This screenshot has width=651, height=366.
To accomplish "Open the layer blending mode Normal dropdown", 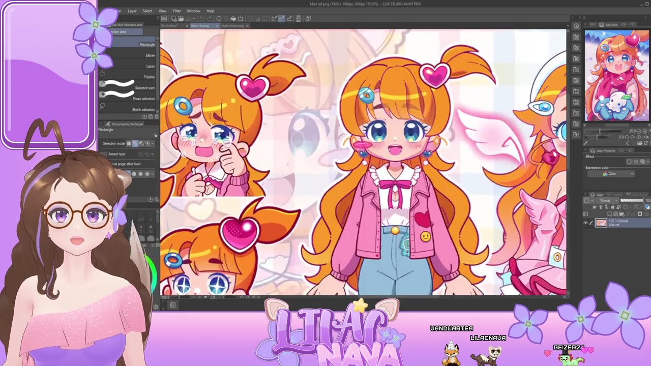I will 607,200.
